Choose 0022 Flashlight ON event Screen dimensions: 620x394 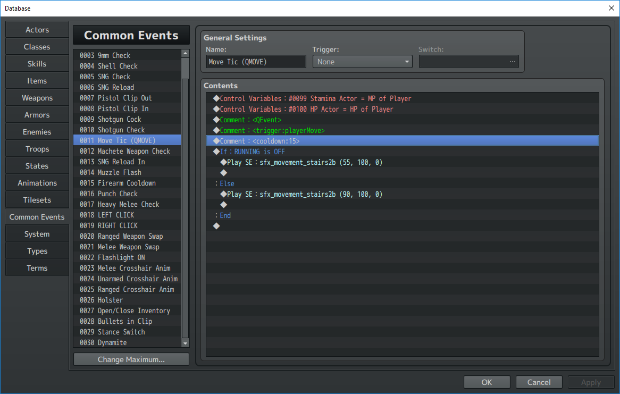(127, 257)
